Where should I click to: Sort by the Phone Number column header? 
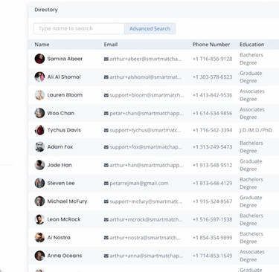click(x=211, y=45)
